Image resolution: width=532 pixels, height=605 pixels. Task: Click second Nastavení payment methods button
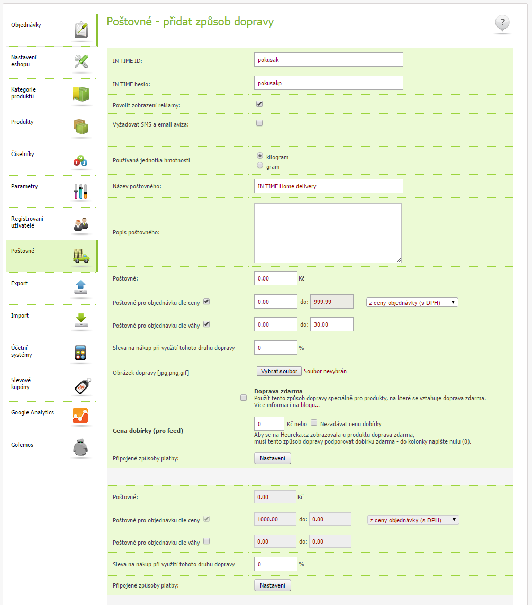[273, 585]
